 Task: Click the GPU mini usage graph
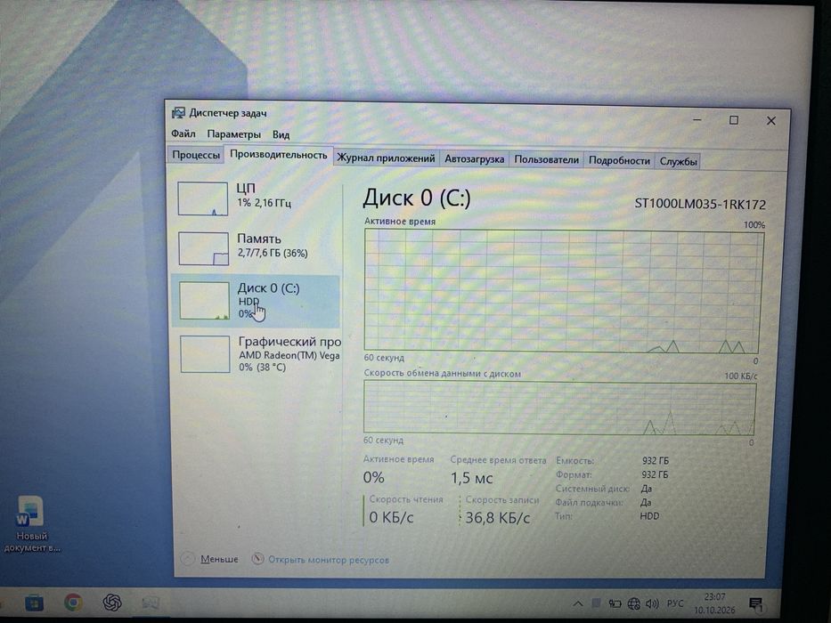tap(205, 354)
